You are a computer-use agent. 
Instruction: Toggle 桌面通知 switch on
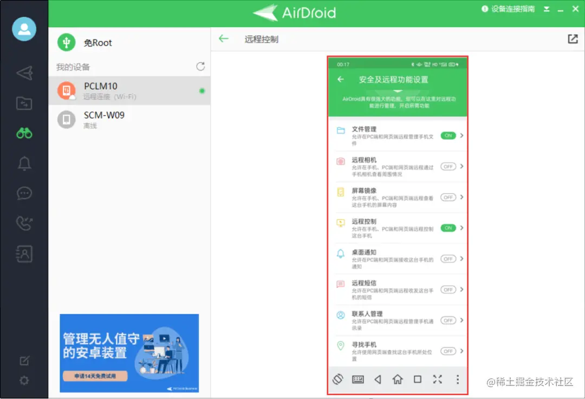[x=448, y=259]
